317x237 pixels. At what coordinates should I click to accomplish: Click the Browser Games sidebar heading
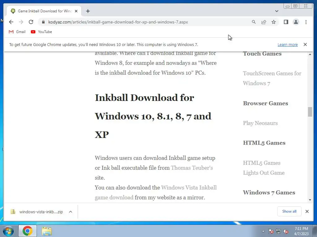(x=265, y=103)
